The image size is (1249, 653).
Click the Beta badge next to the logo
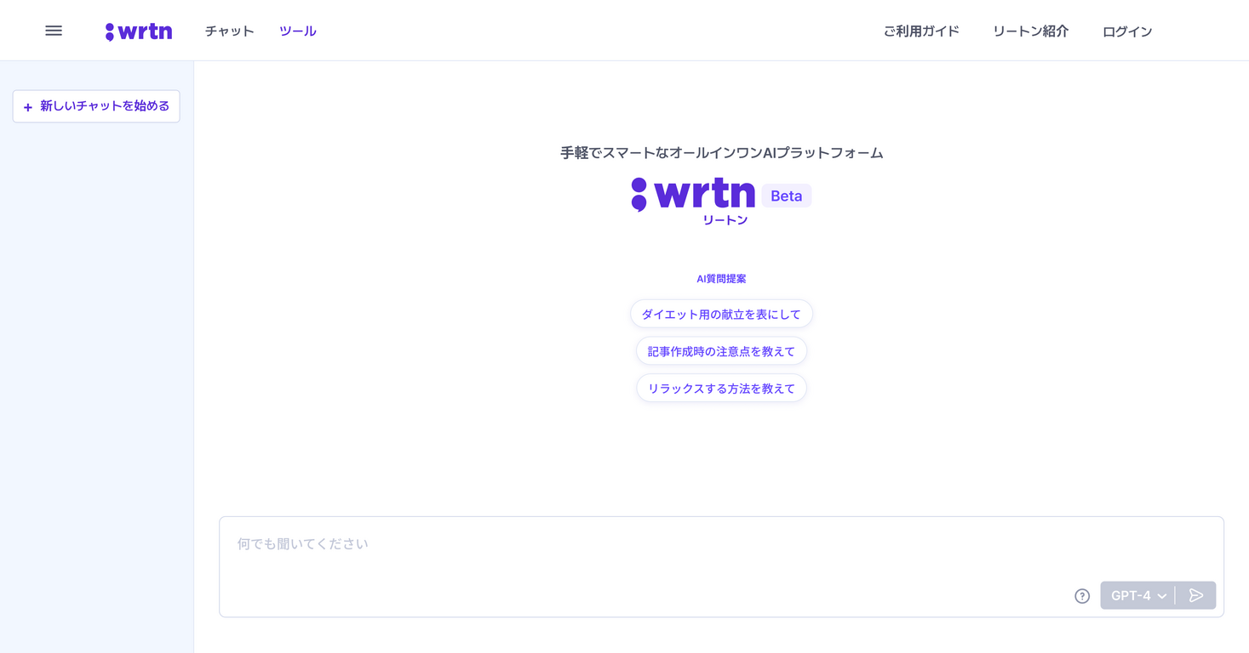point(785,196)
